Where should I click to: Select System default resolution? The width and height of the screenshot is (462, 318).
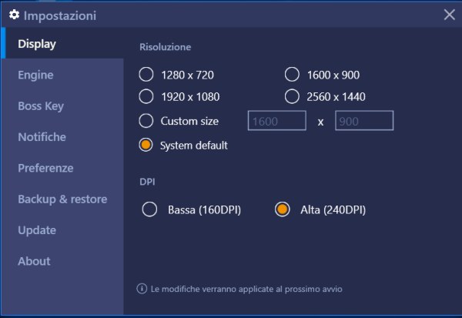[146, 144]
